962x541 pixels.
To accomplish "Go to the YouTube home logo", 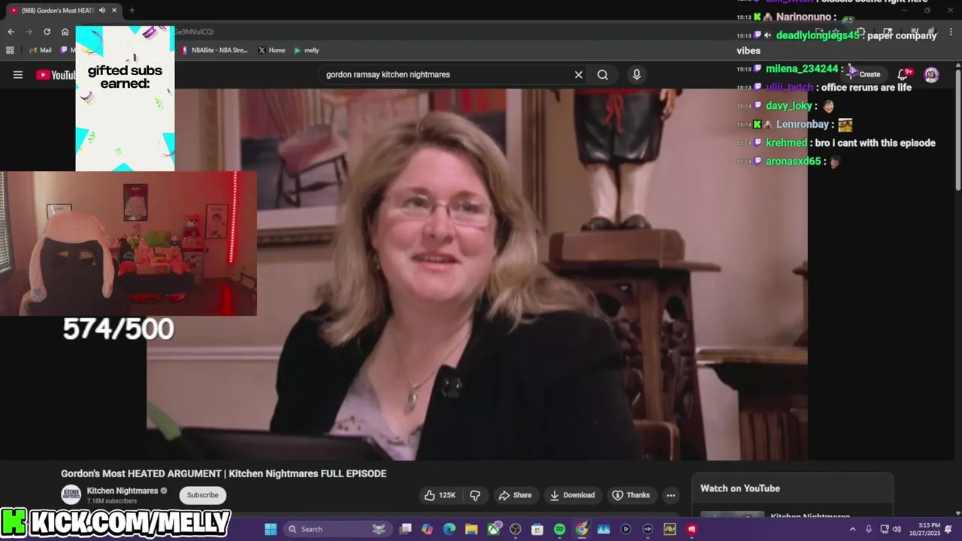I will (x=55, y=74).
